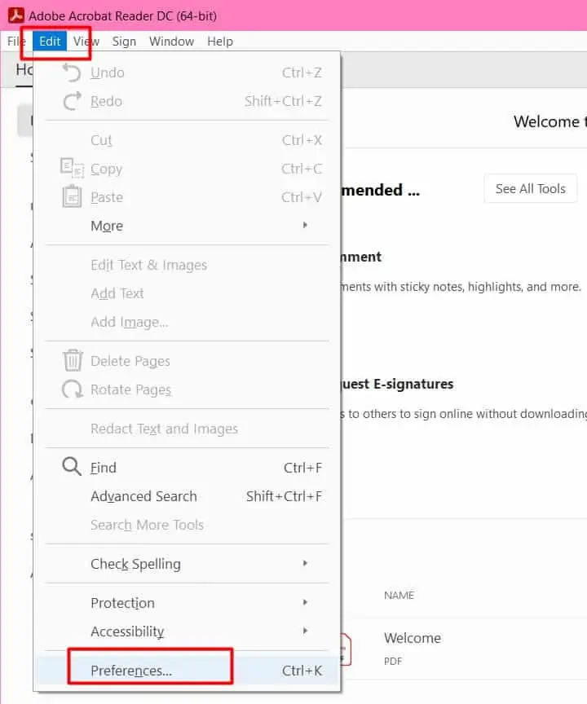The image size is (587, 704).
Task: Open the View menu
Action: click(86, 41)
